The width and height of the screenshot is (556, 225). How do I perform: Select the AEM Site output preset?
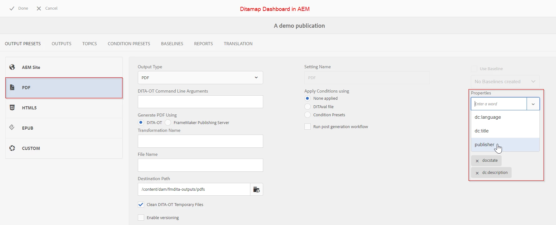64,67
